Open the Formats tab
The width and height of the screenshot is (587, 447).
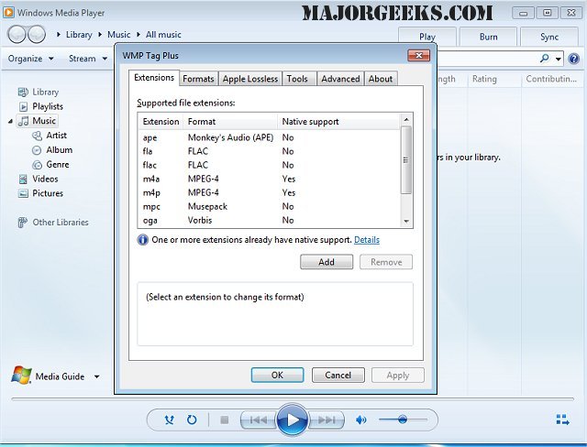pos(198,79)
